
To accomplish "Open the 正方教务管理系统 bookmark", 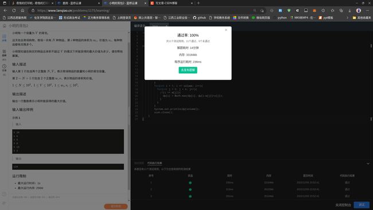I will [96, 18].
